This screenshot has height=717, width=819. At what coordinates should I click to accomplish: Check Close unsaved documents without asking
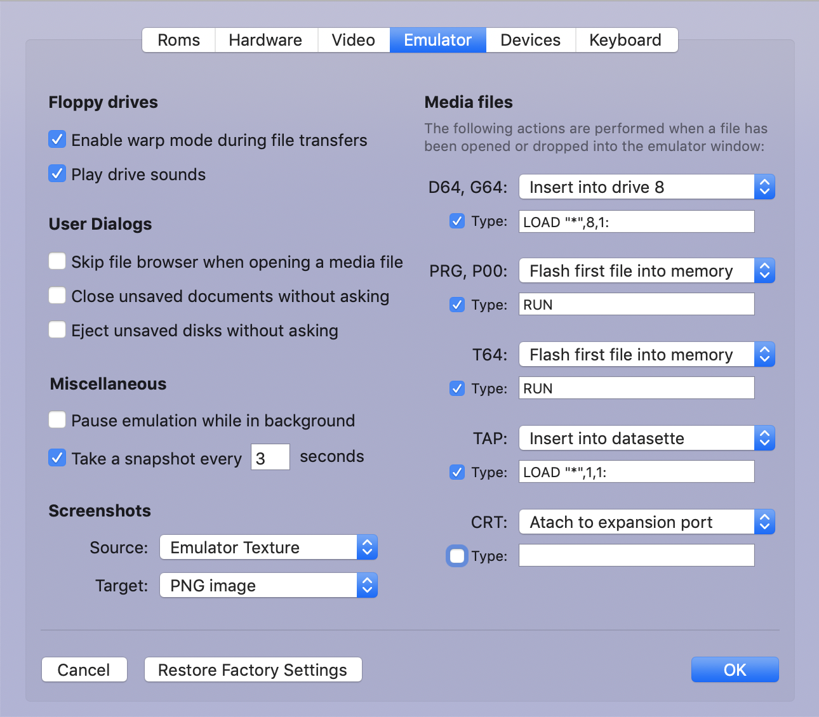click(x=57, y=295)
